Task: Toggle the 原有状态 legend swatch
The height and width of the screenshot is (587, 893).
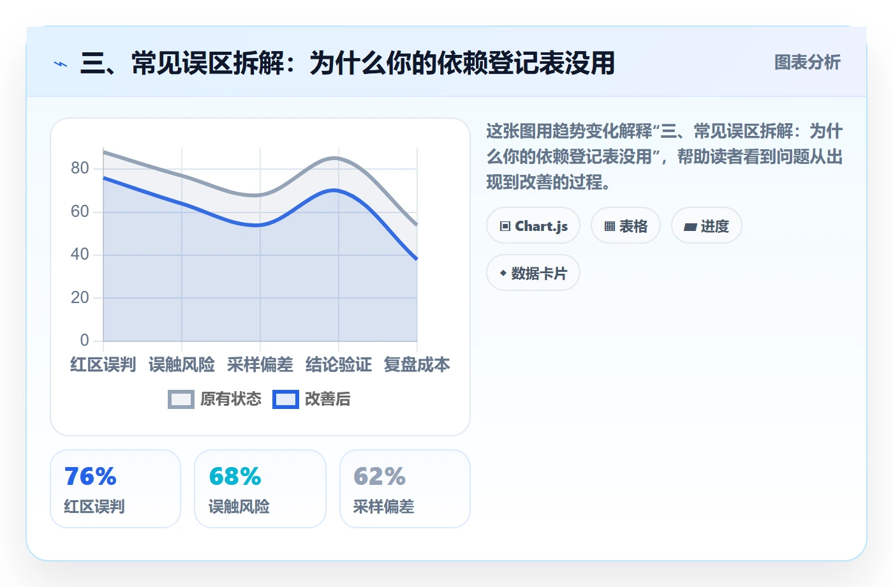Action: point(181,399)
